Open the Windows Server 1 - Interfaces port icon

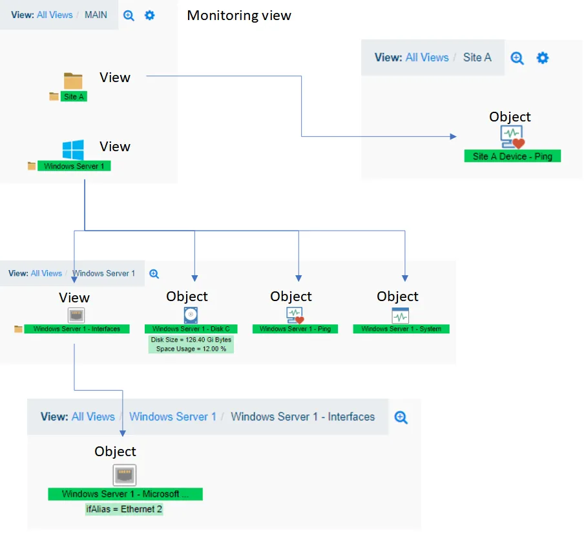coord(76,315)
